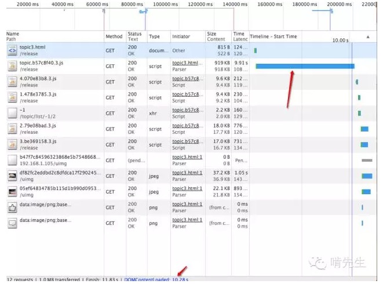Select the 3.be369158.3.js request name

click(x=38, y=141)
